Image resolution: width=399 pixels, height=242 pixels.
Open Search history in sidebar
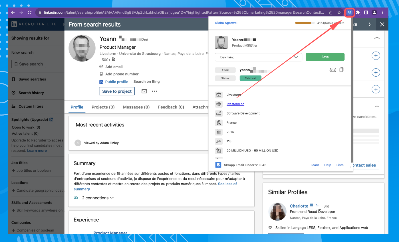tap(28, 93)
